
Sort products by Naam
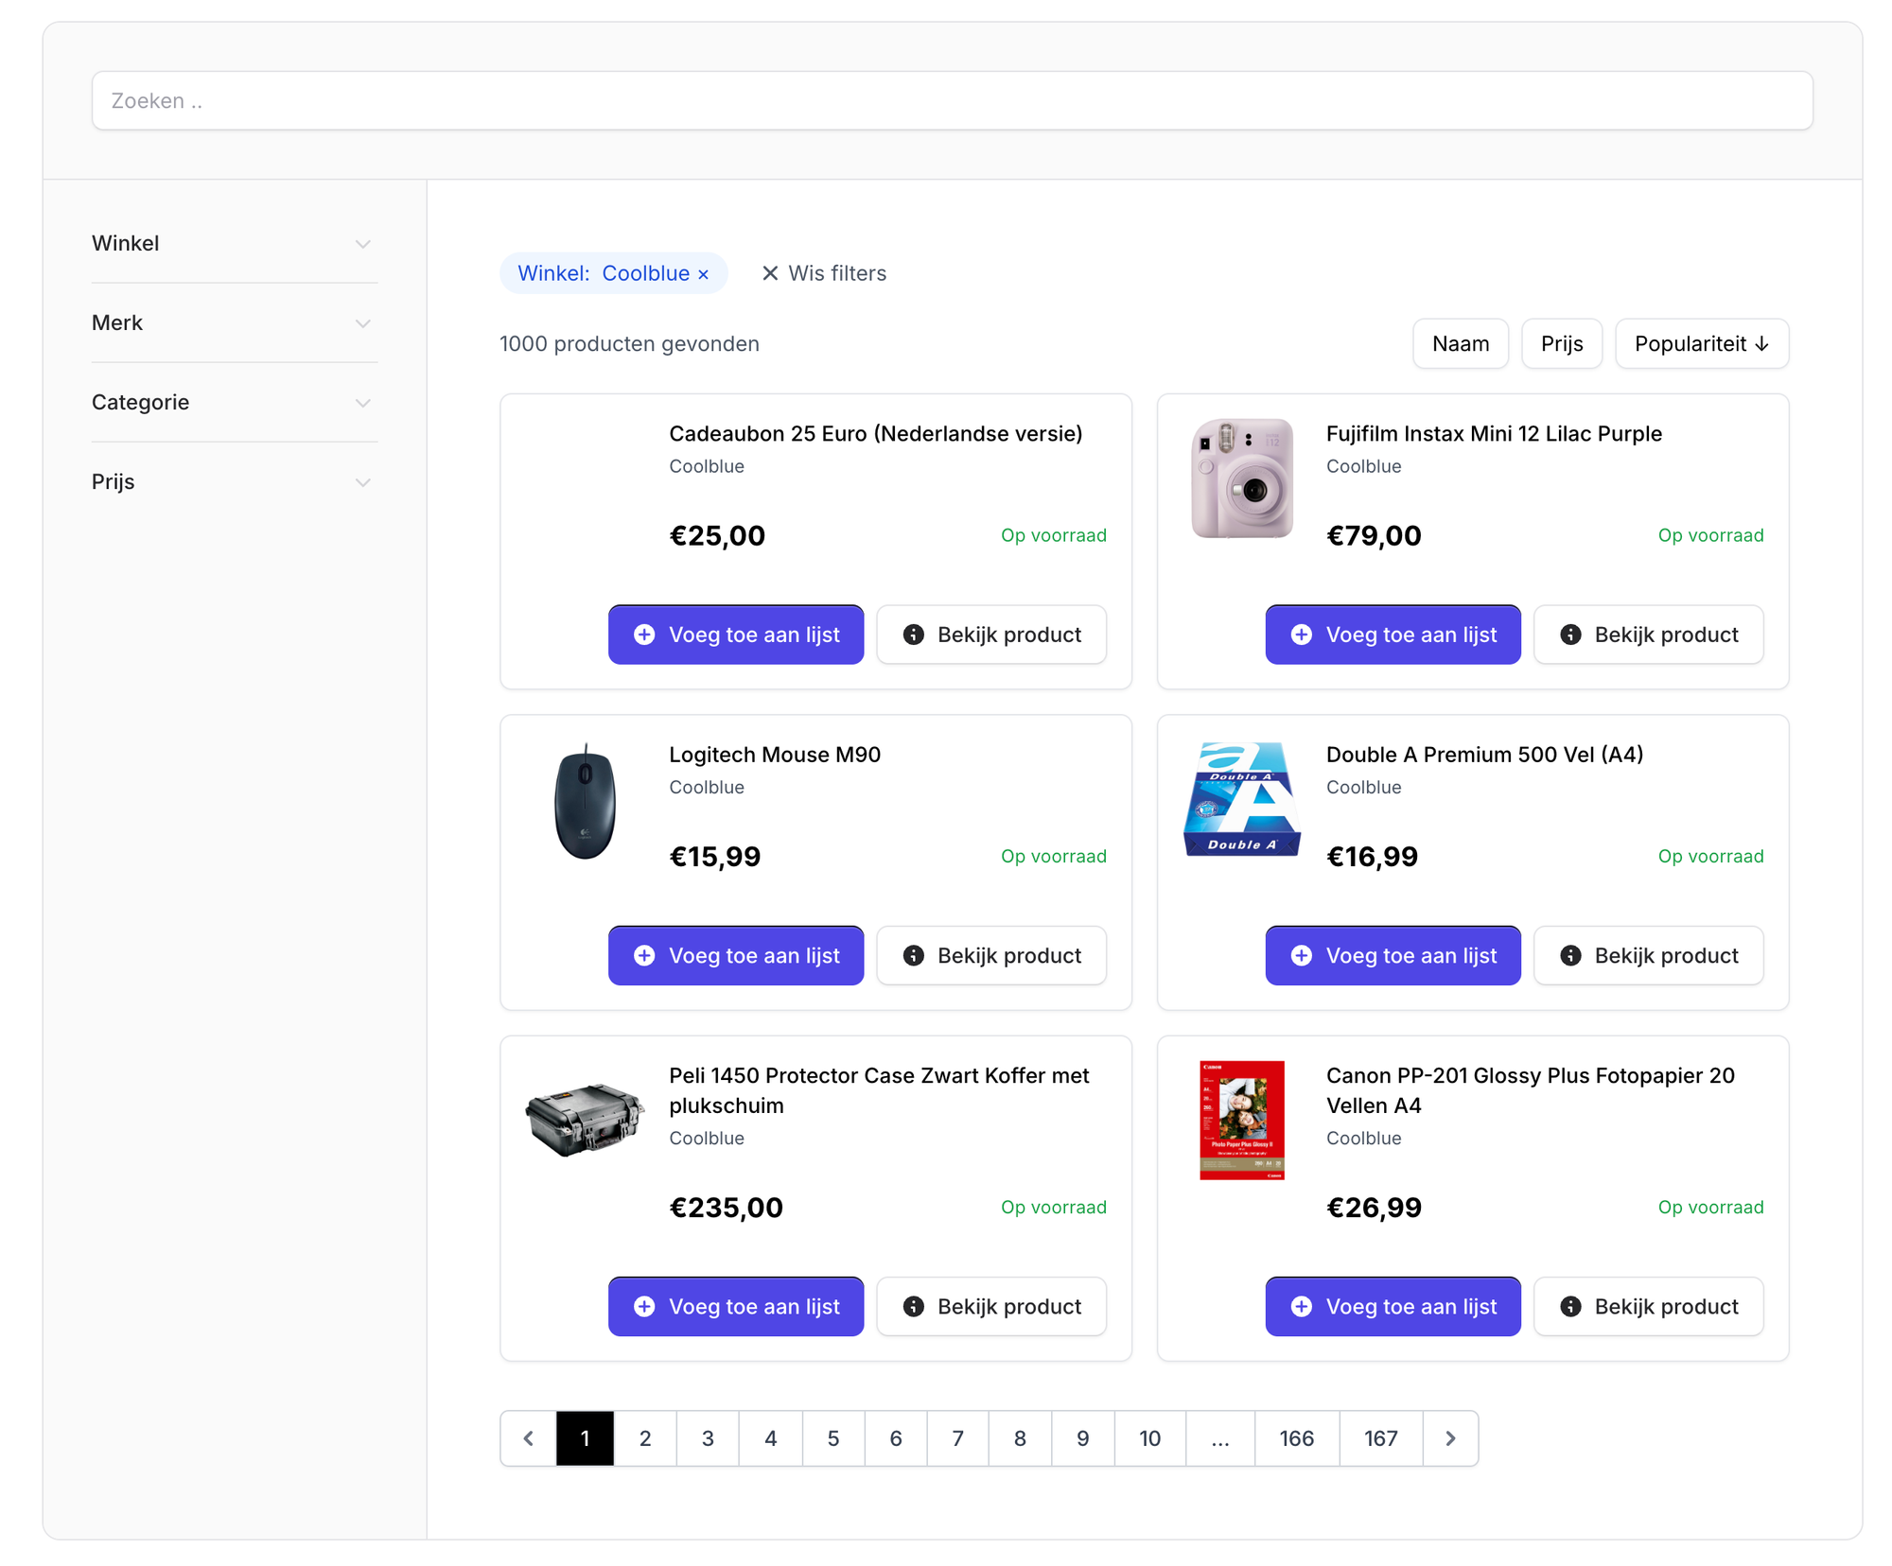1460,343
